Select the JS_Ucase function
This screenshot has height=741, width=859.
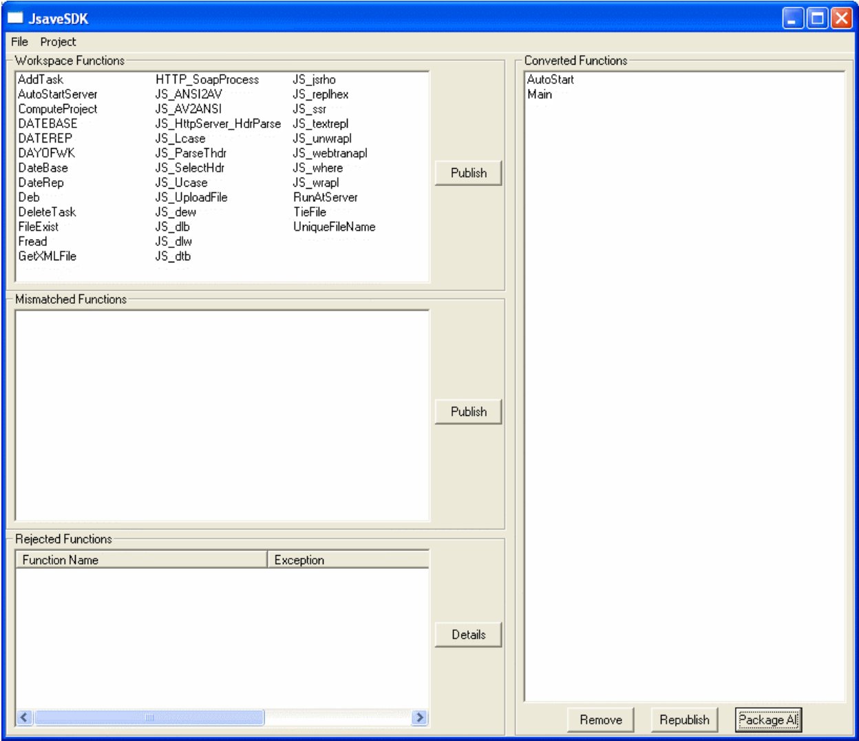181,182
